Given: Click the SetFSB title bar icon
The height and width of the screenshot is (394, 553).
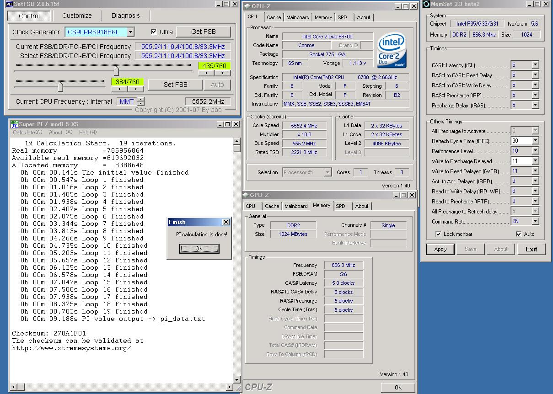Looking at the screenshot, I should click(x=9, y=4).
